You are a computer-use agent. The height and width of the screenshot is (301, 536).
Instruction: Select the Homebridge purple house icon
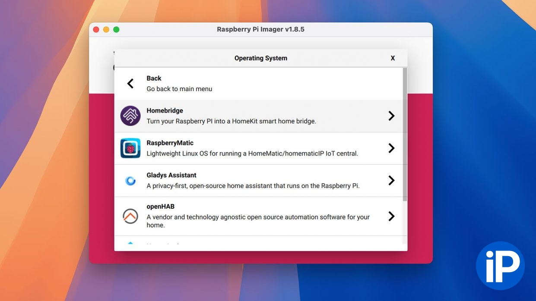pyautogui.click(x=130, y=116)
